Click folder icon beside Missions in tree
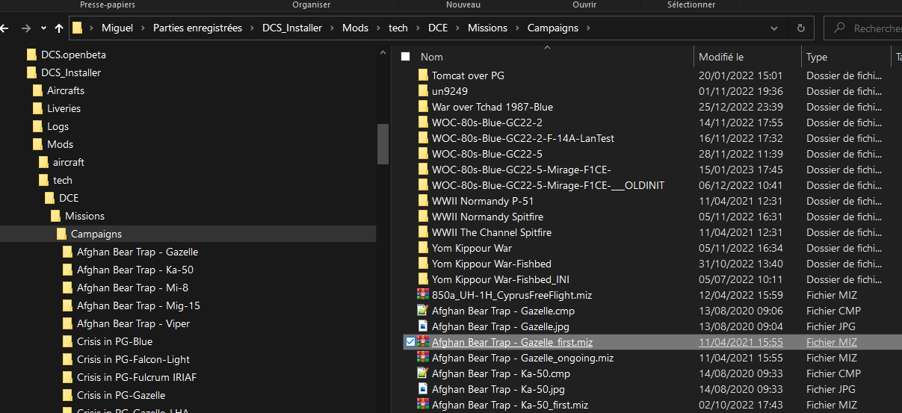The image size is (902, 413). point(56,216)
